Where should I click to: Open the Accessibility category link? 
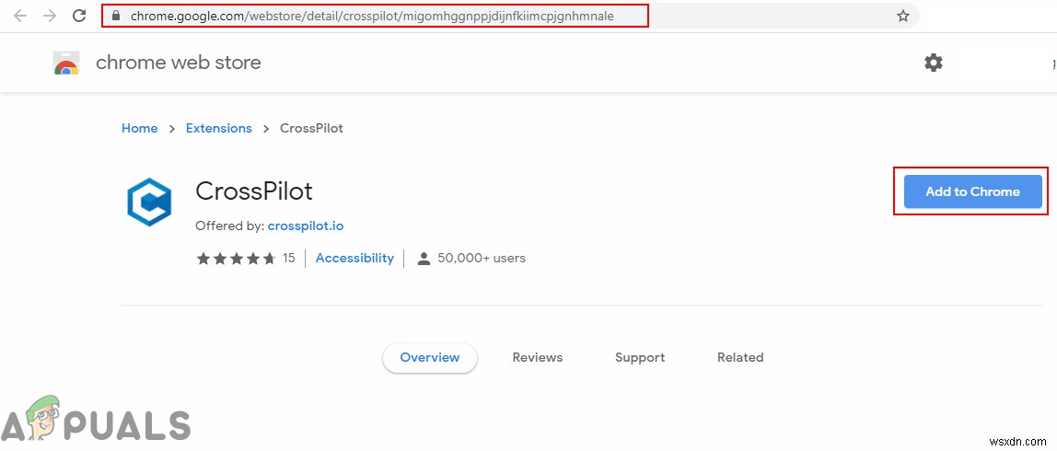[354, 259]
